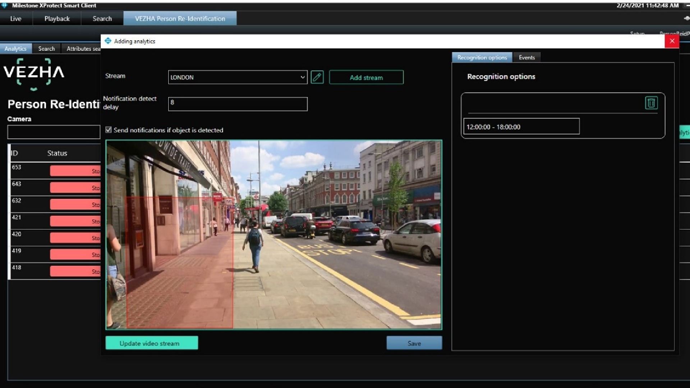Click the status button for ID 653
Viewport: 690px width, 388px height.
click(75, 171)
